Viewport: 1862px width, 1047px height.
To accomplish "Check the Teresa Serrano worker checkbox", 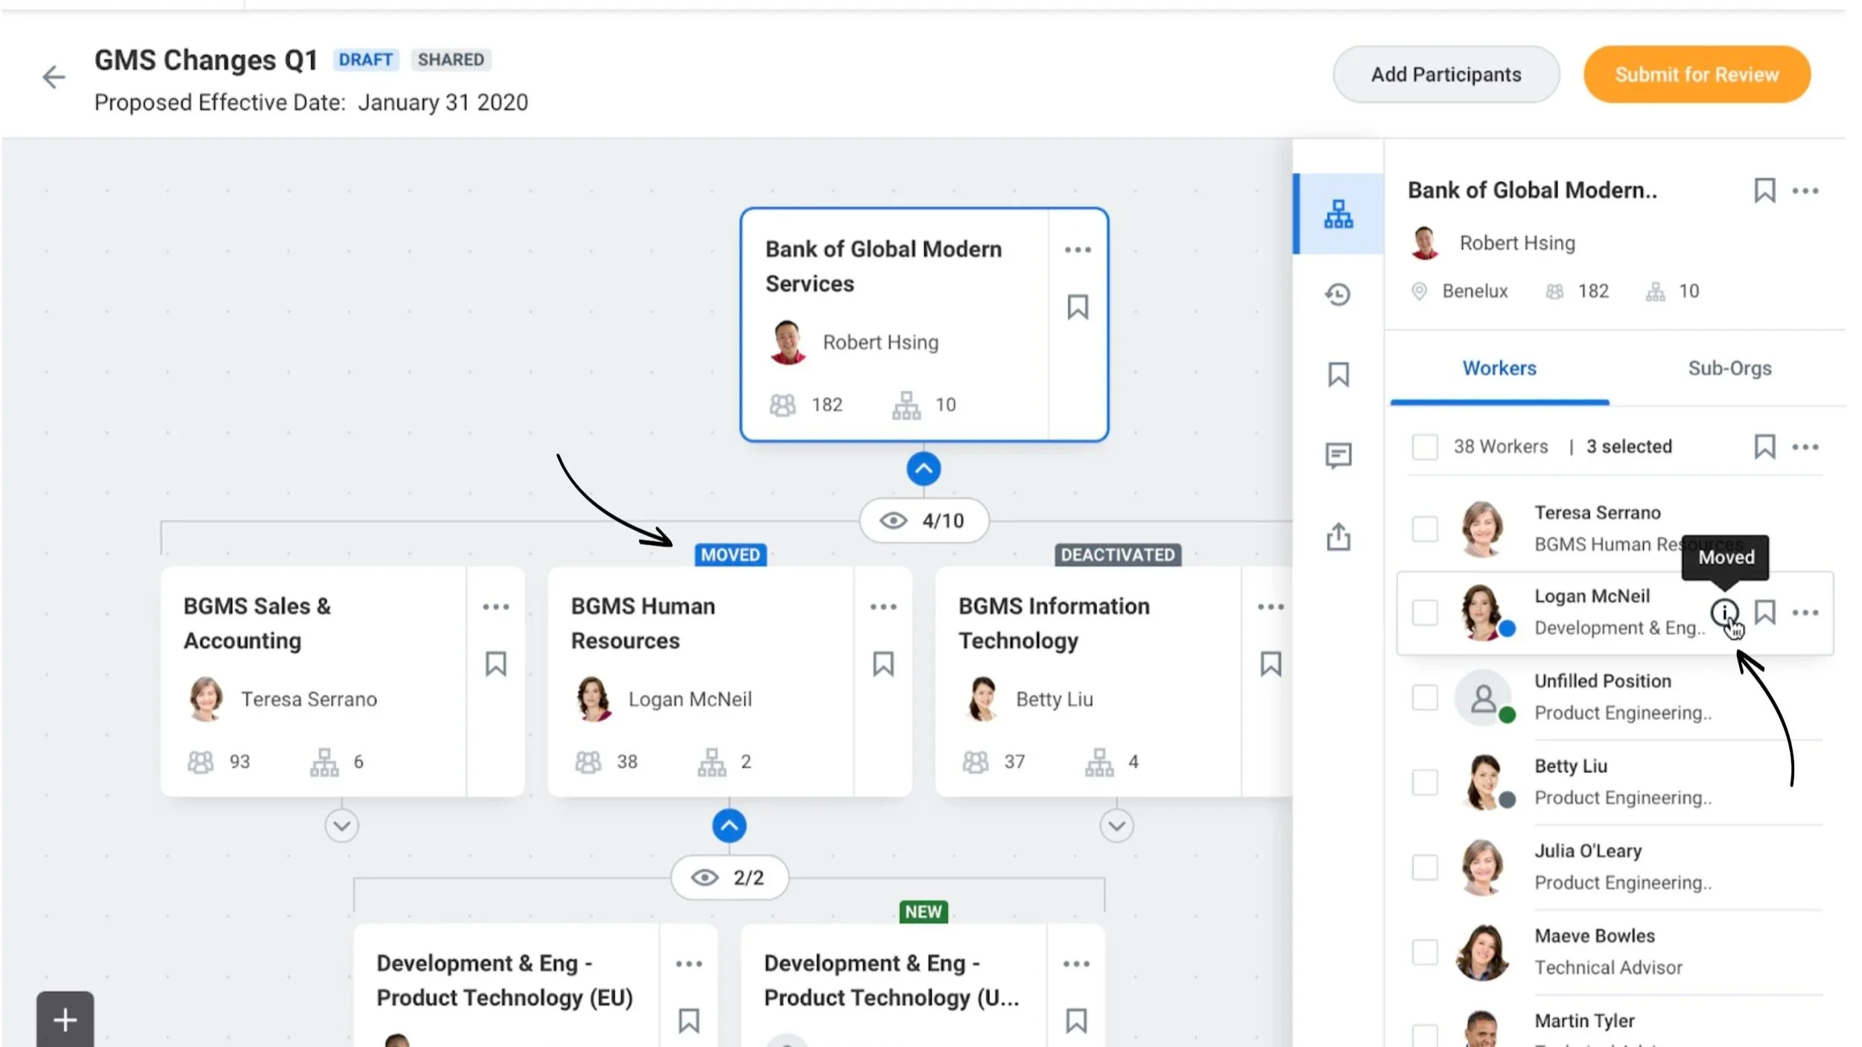I will click(1424, 529).
